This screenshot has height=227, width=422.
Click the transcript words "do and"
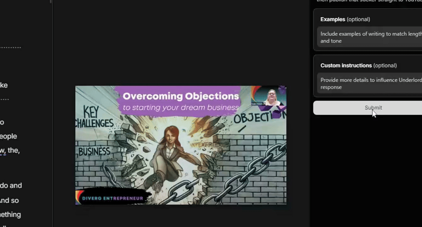click(x=11, y=185)
